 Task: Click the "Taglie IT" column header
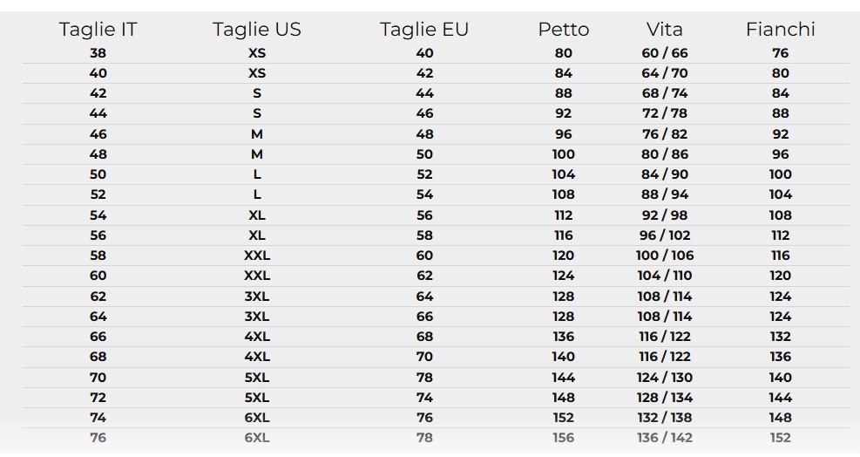98,29
